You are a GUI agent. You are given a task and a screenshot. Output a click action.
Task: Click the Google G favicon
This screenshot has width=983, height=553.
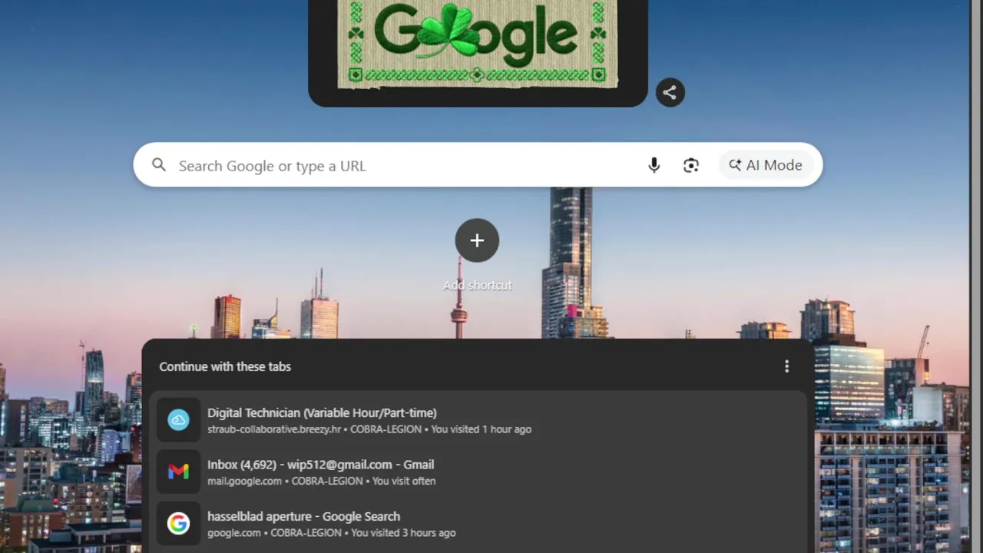click(178, 524)
